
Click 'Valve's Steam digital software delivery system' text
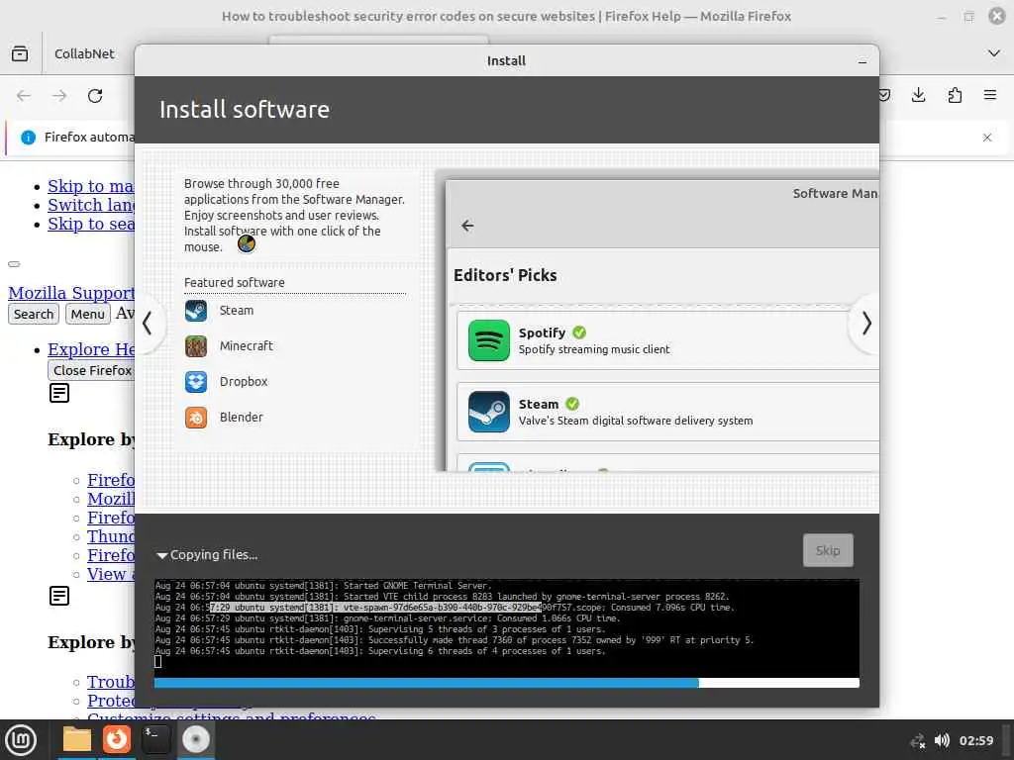[636, 421]
